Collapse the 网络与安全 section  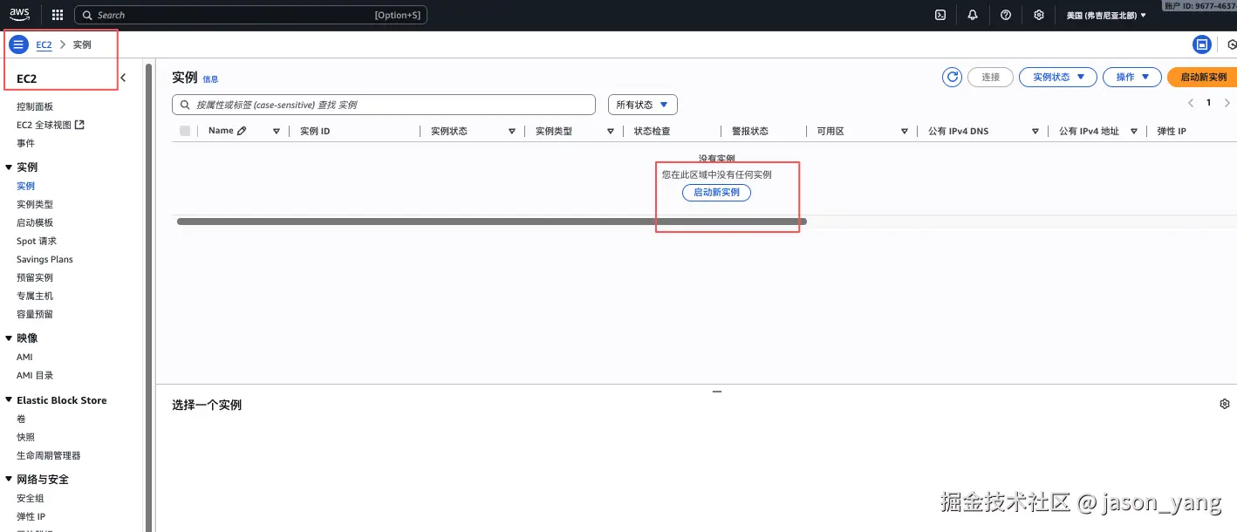coord(10,479)
